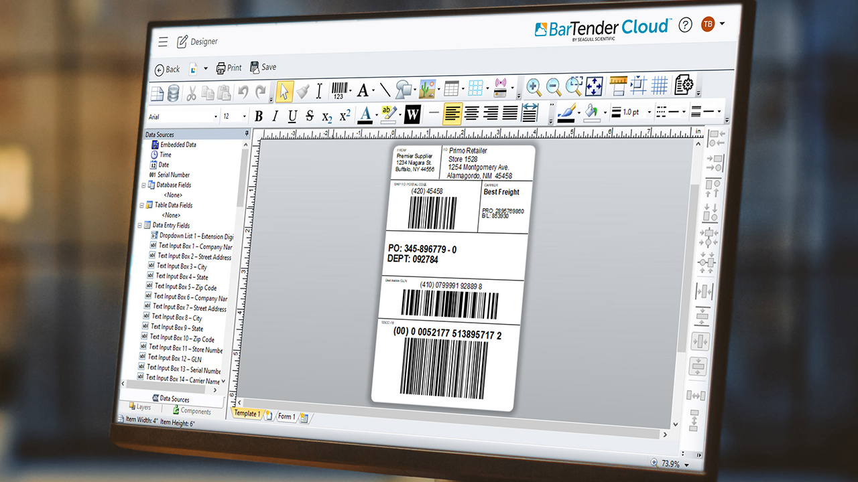Toggle bold formatting
This screenshot has width=858, height=482.
pyautogui.click(x=259, y=115)
